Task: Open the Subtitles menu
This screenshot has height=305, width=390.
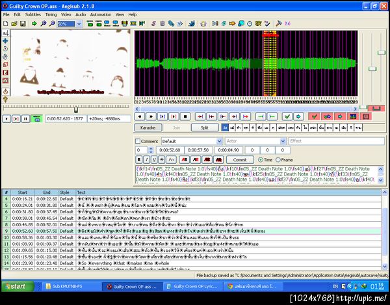Action: click(x=33, y=15)
